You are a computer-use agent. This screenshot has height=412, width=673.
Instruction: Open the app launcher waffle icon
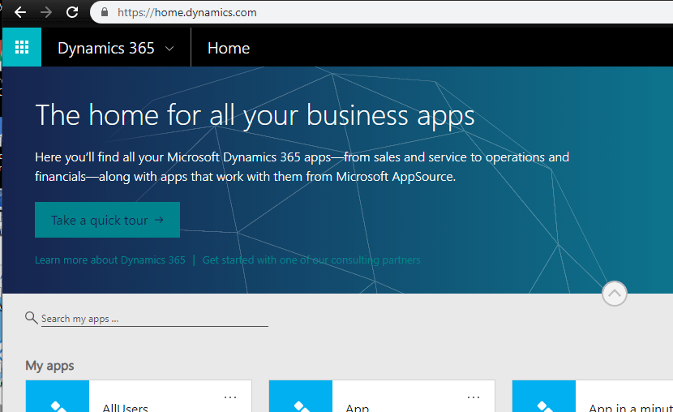[22, 47]
